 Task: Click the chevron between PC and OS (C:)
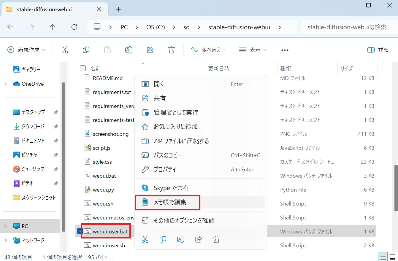[137, 27]
